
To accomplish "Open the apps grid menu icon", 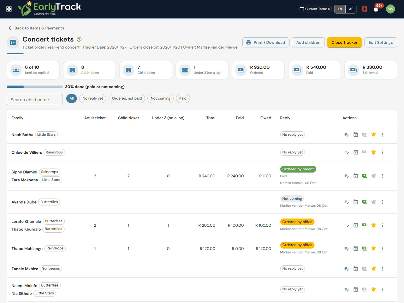I will [9, 9].
